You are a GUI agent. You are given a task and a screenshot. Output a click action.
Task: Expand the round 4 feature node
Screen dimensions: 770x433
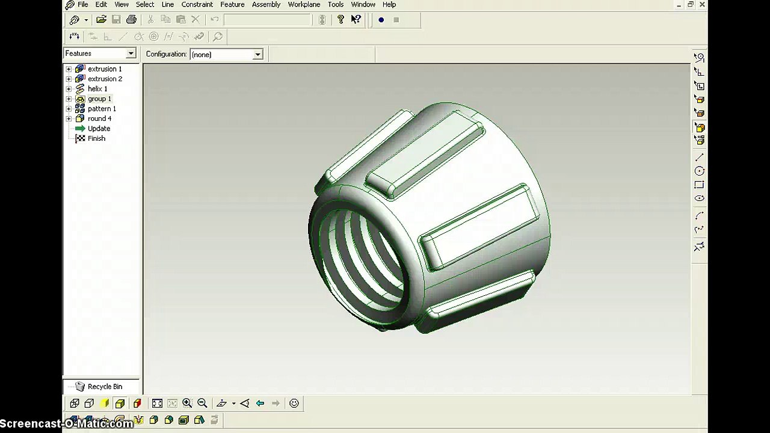pos(69,118)
